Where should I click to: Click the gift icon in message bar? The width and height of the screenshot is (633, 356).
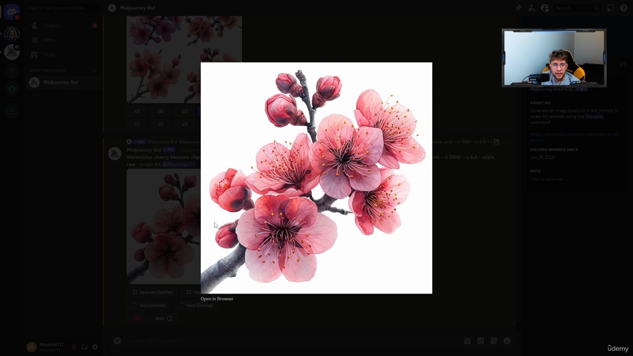pos(467,341)
